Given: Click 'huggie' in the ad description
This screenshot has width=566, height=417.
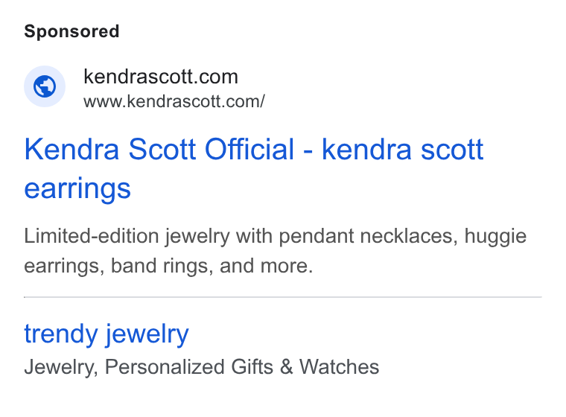Looking at the screenshot, I should point(495,237).
